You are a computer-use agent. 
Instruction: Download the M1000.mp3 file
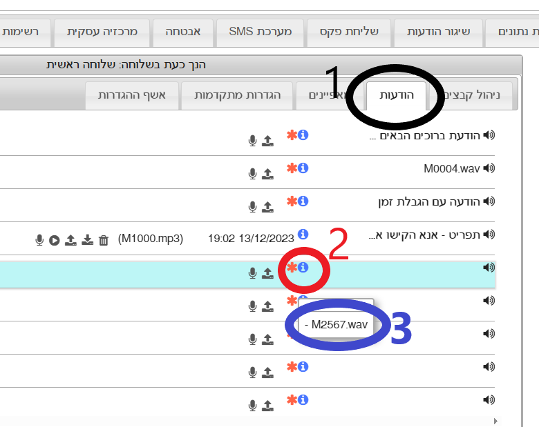click(x=87, y=240)
